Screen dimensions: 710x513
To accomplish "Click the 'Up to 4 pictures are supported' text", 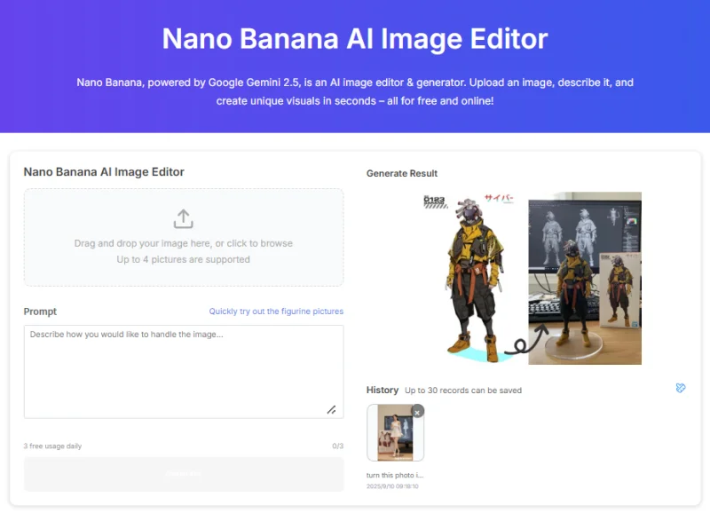I will tap(184, 260).
